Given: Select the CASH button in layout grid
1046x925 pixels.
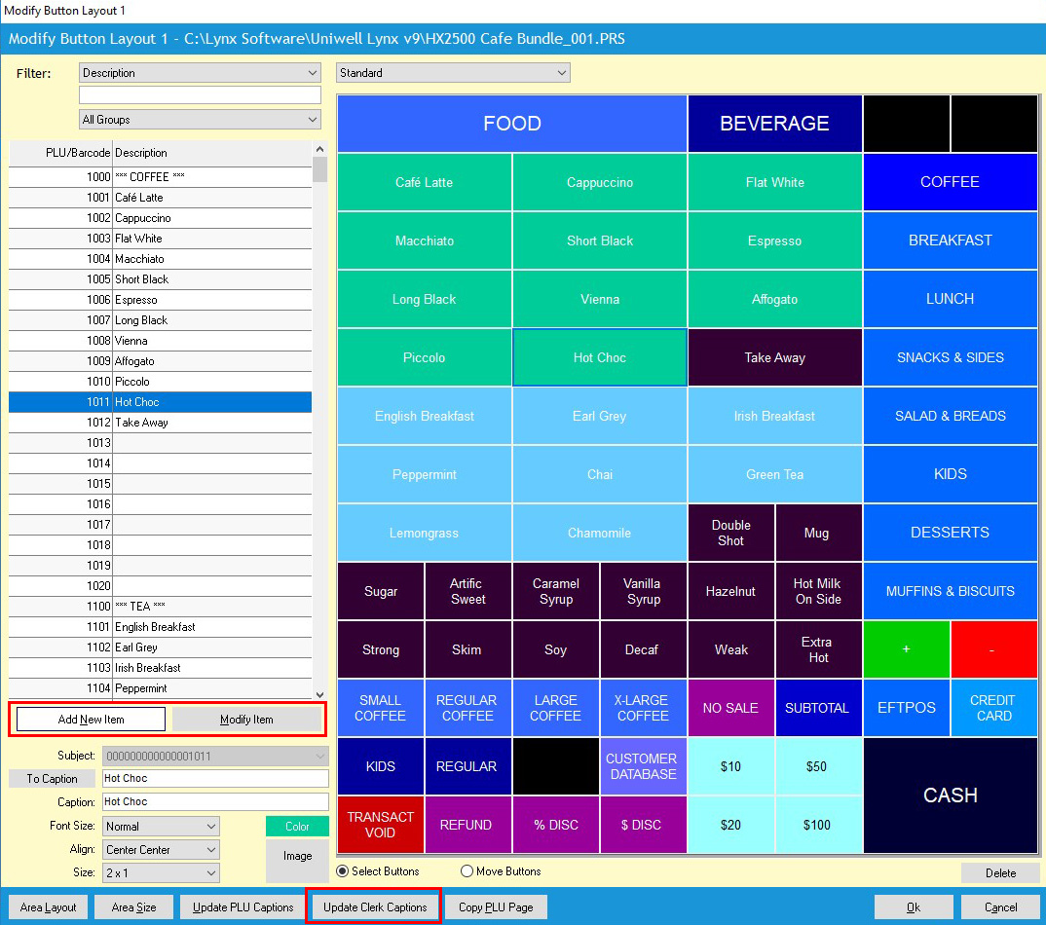Looking at the screenshot, I should (x=950, y=795).
